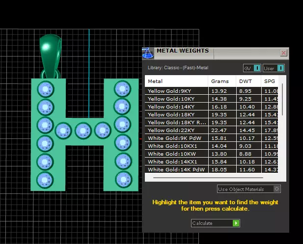Select the Yellow Gold:18KY R... row
303x244 pixels.
pyautogui.click(x=211, y=122)
